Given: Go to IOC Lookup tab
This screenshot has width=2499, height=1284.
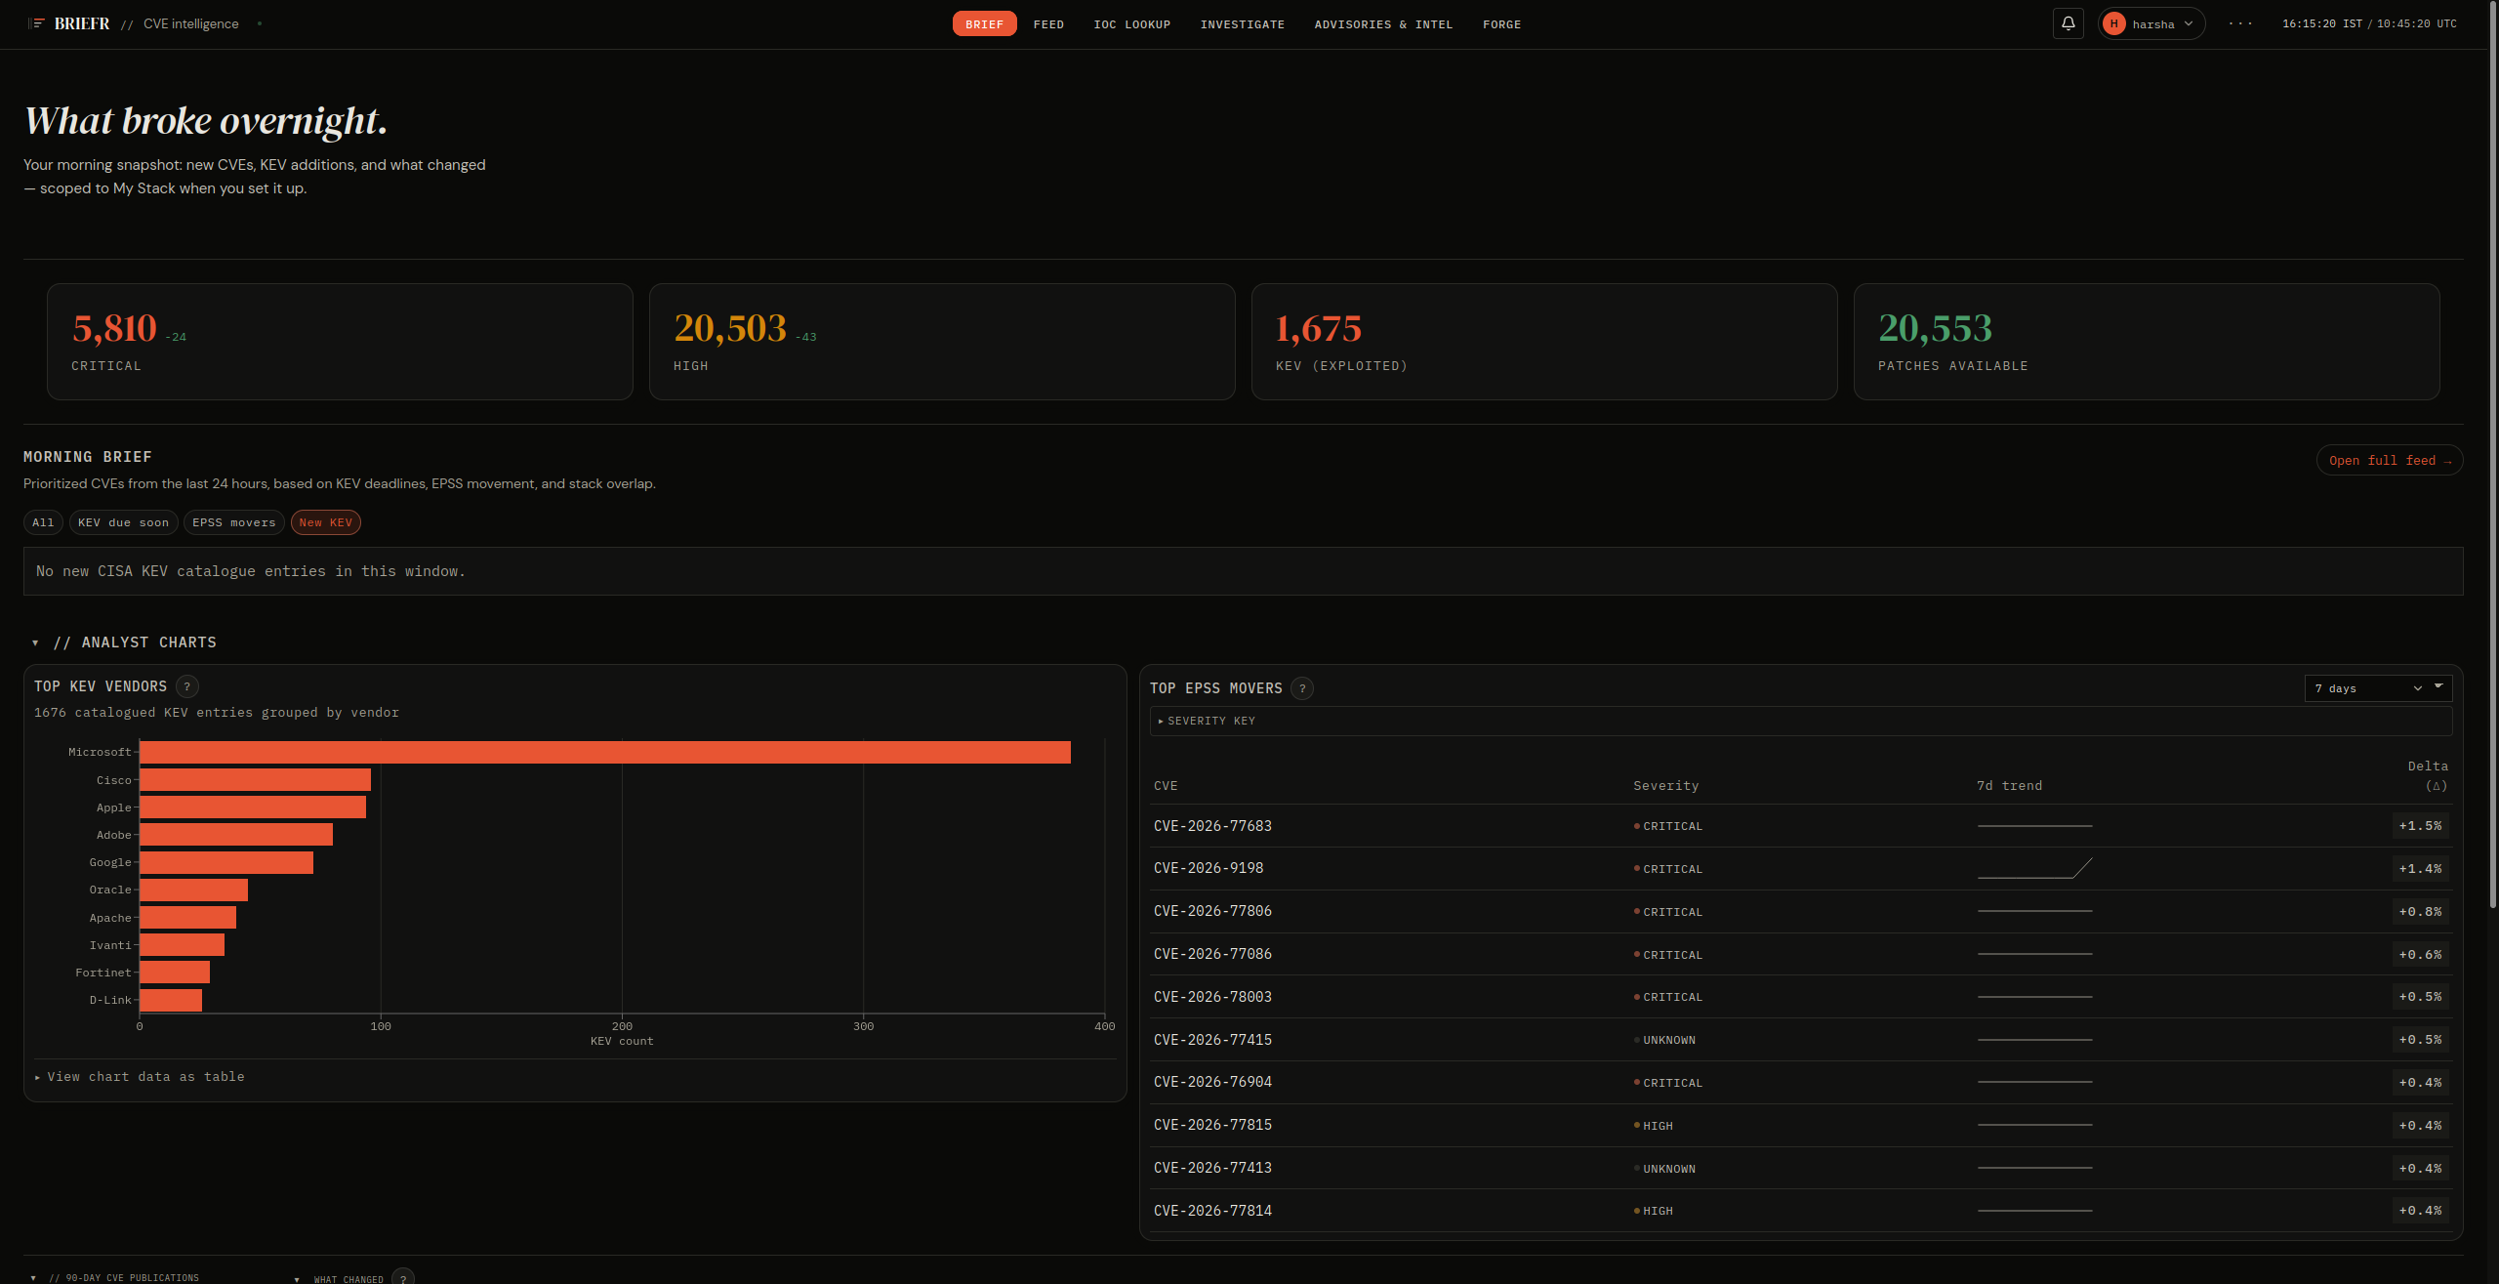Looking at the screenshot, I should (x=1131, y=23).
